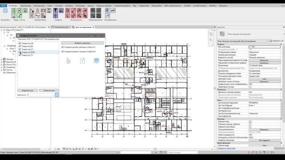285x160 pixels.
Task: Open the Архитектура ribbon tab
Action: (26, 6)
